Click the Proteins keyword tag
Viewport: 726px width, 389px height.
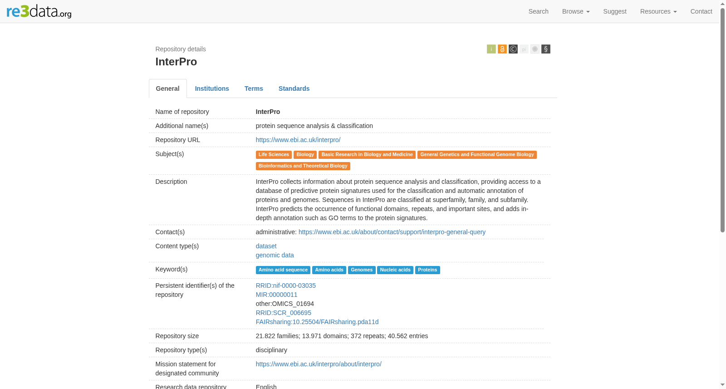pyautogui.click(x=427, y=270)
